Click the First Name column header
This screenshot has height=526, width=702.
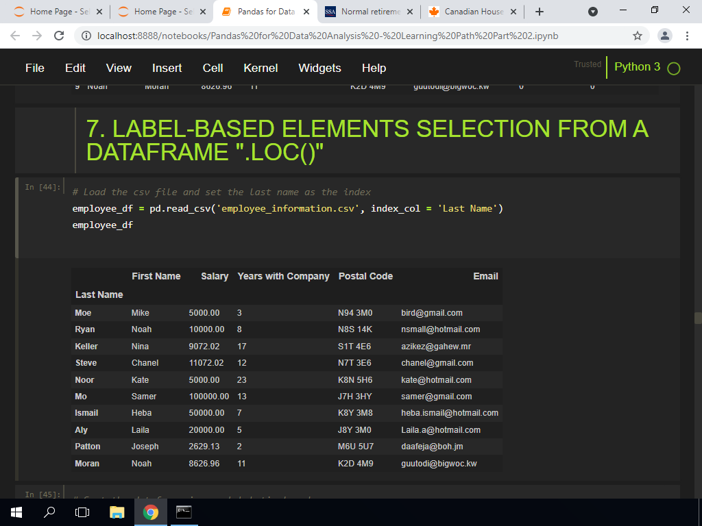point(156,277)
